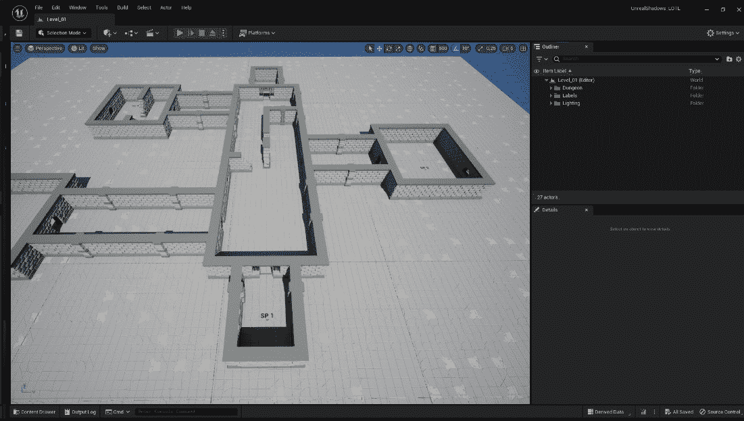Open the Tools menu
The height and width of the screenshot is (421, 744).
click(x=101, y=7)
